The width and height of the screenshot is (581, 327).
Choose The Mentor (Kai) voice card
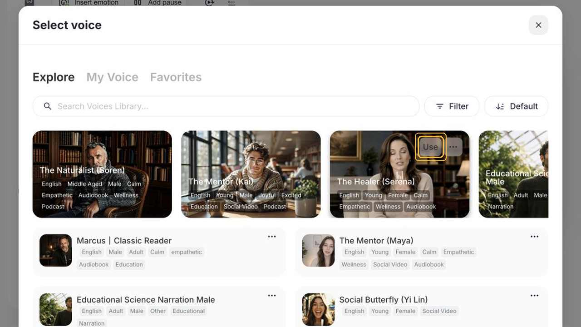coord(251,174)
